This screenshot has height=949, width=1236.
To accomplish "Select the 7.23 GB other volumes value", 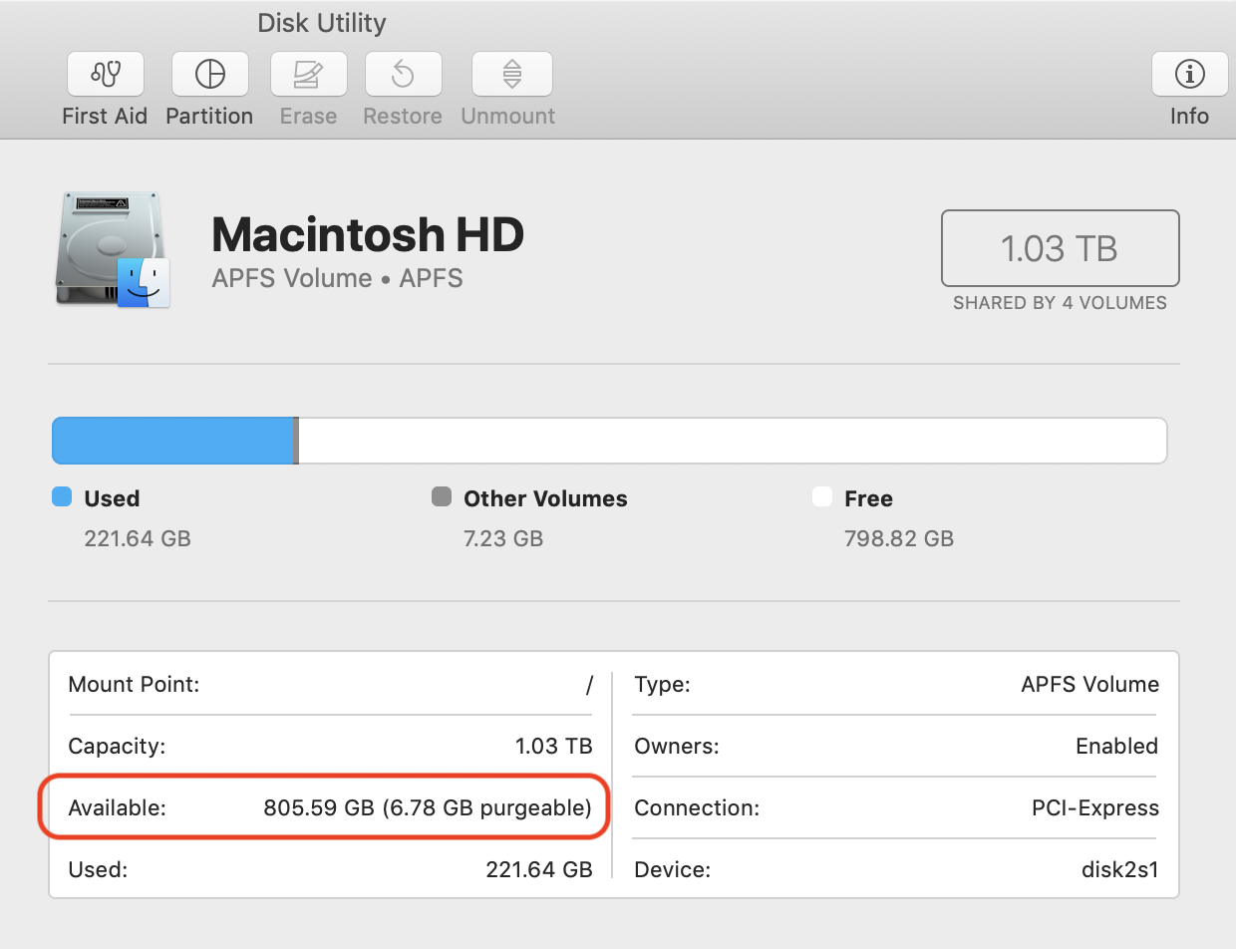I will point(503,539).
